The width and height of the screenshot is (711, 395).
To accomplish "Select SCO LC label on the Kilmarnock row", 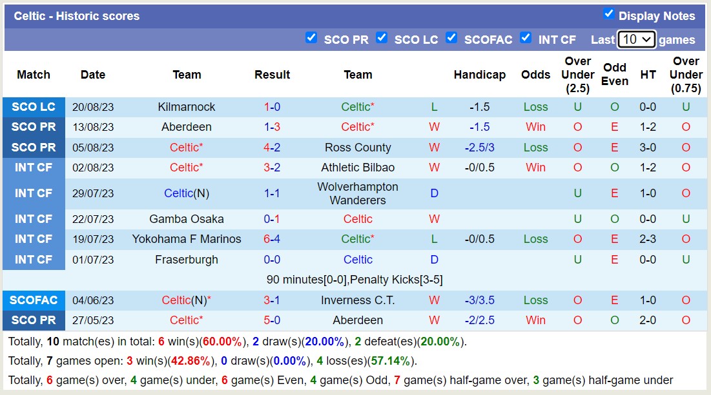I will 34,107.
